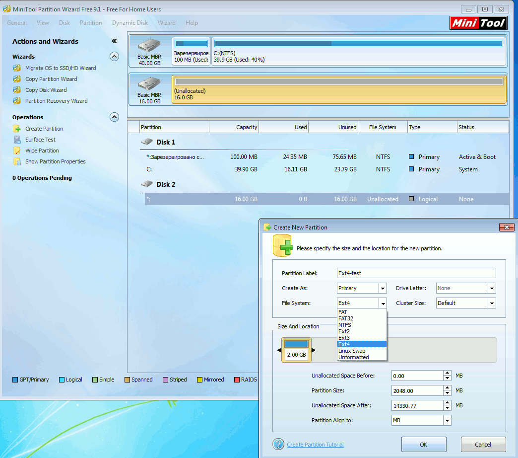
Task: Open the Create Partition Tutorial link
Action: pyautogui.click(x=315, y=445)
